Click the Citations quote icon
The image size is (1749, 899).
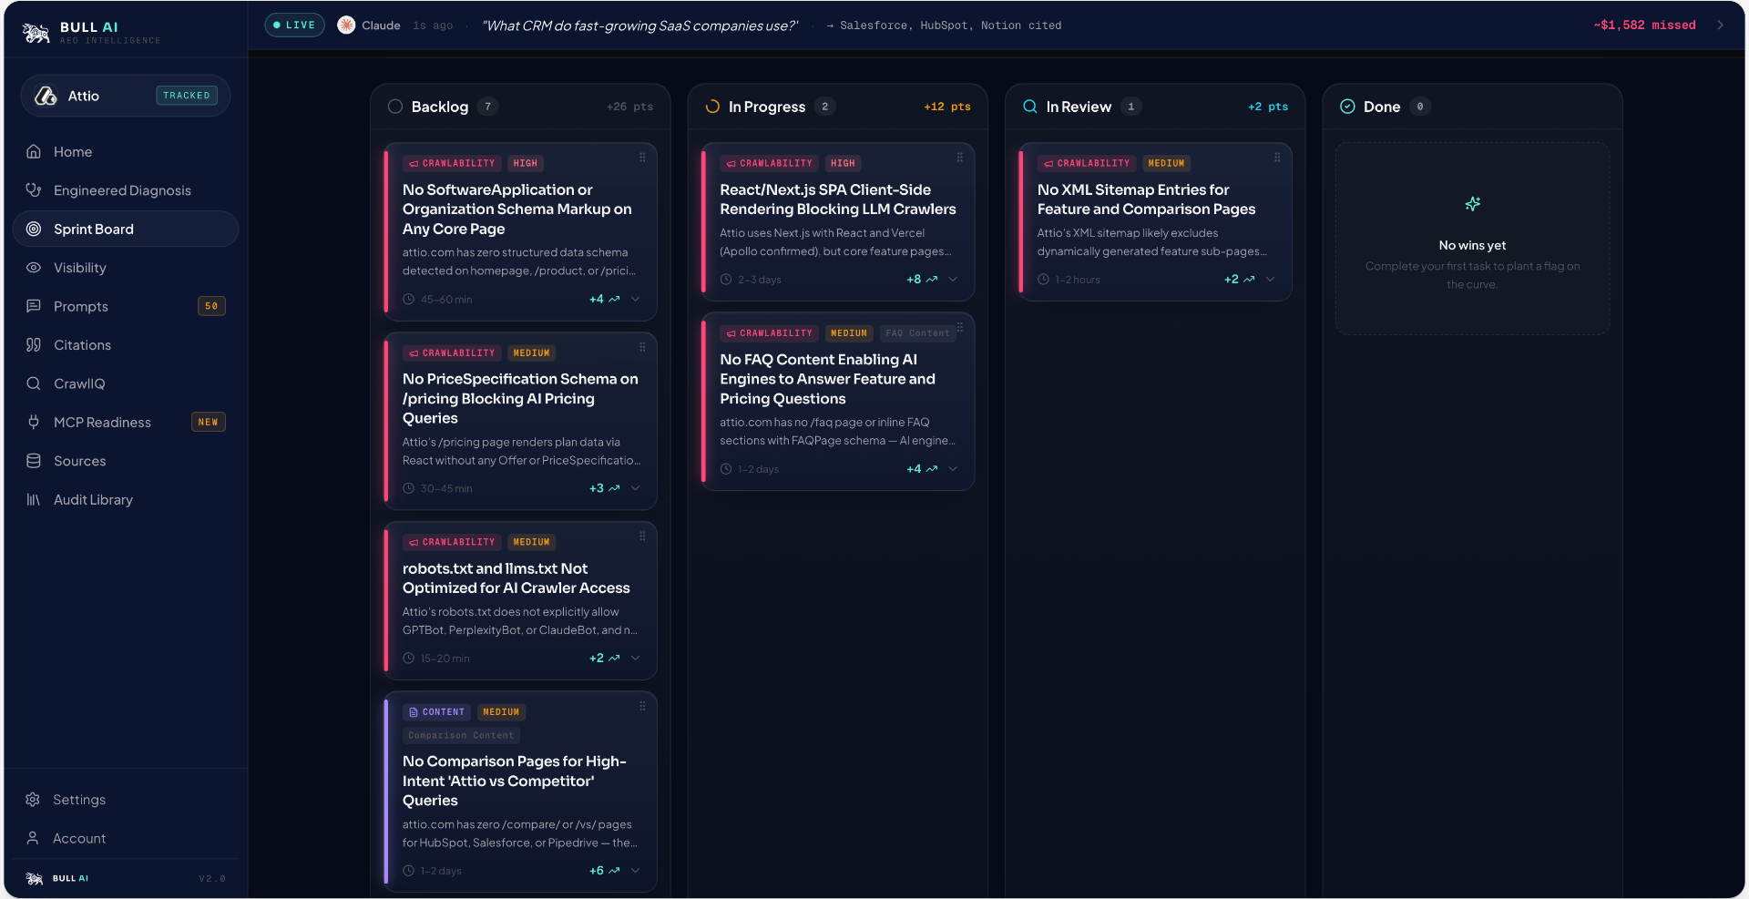[x=34, y=344]
